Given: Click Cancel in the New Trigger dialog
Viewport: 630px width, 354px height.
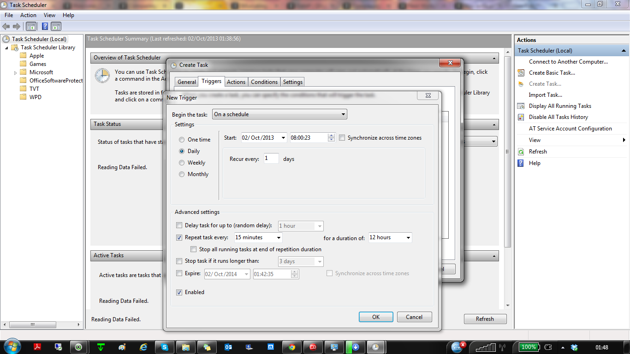Looking at the screenshot, I should point(414,317).
